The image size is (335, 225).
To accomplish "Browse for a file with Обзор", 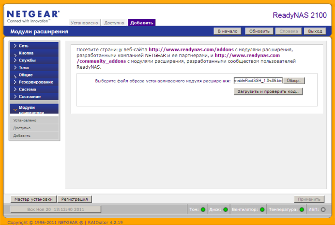I will click(294, 81).
